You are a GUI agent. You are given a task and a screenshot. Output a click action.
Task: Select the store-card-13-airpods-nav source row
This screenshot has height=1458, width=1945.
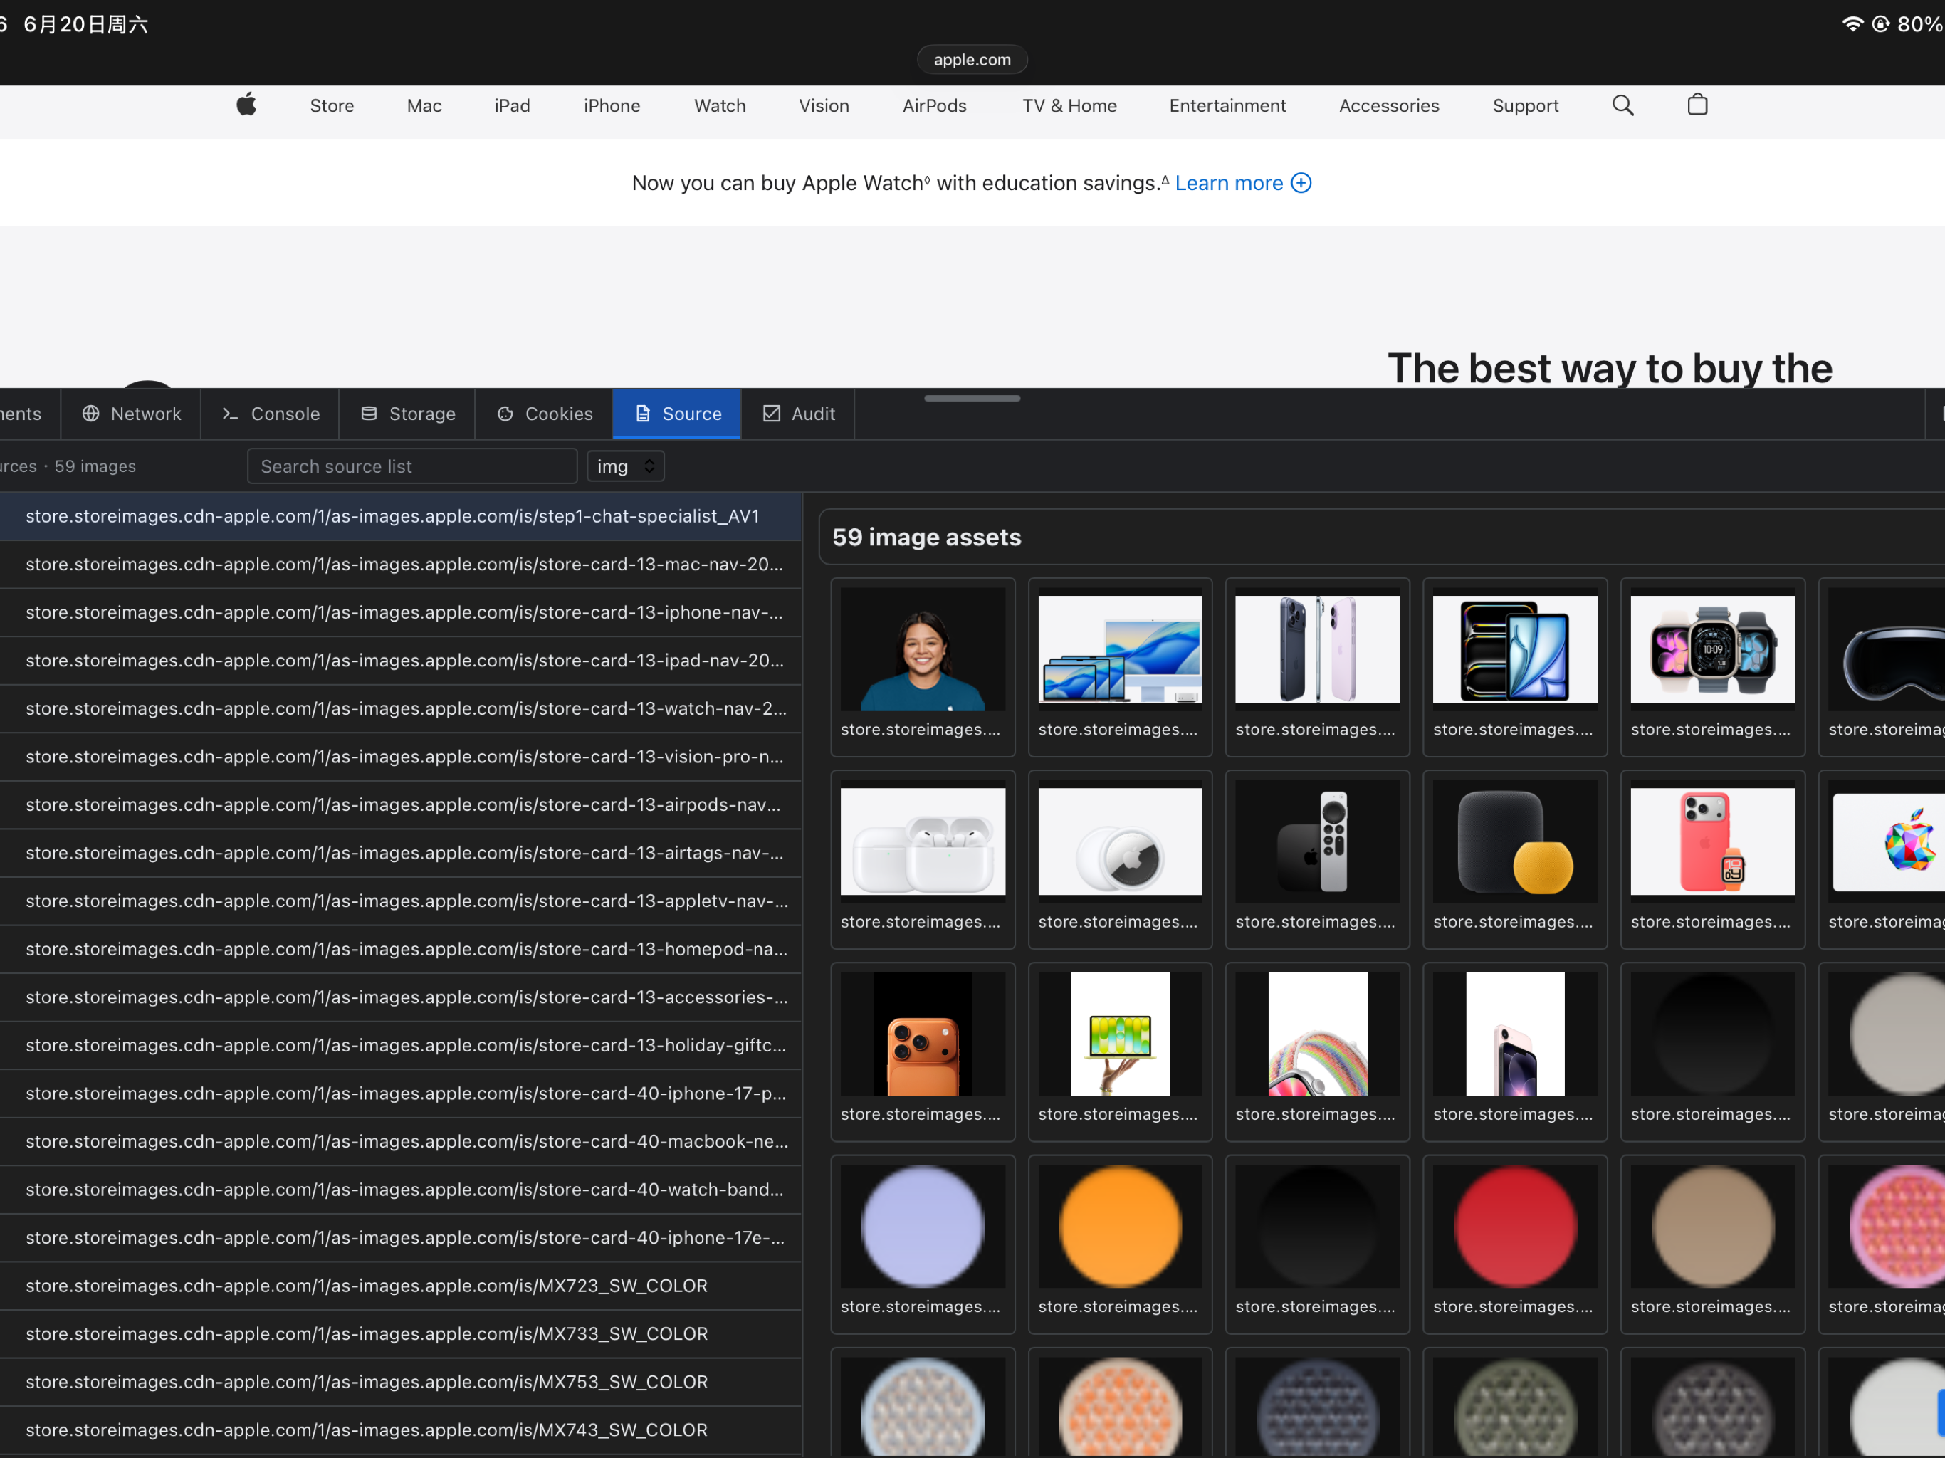pos(401,804)
